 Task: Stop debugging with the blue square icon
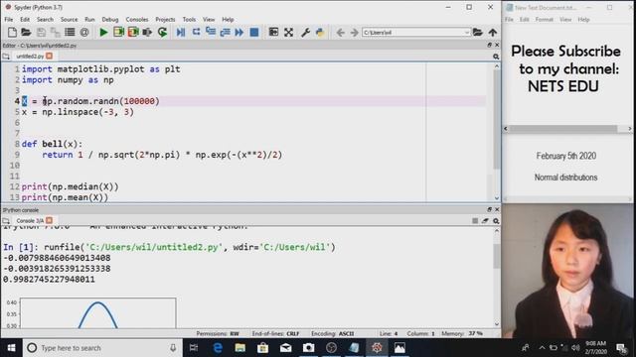pyautogui.click(x=254, y=32)
